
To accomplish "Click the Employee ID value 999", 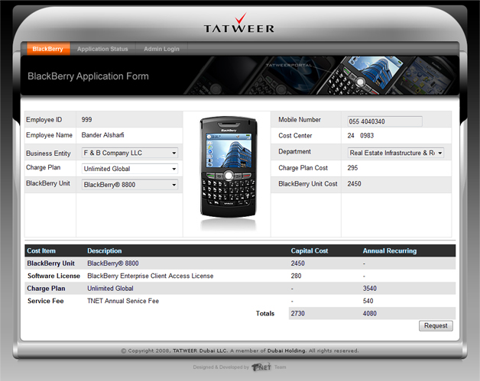I will pos(86,120).
